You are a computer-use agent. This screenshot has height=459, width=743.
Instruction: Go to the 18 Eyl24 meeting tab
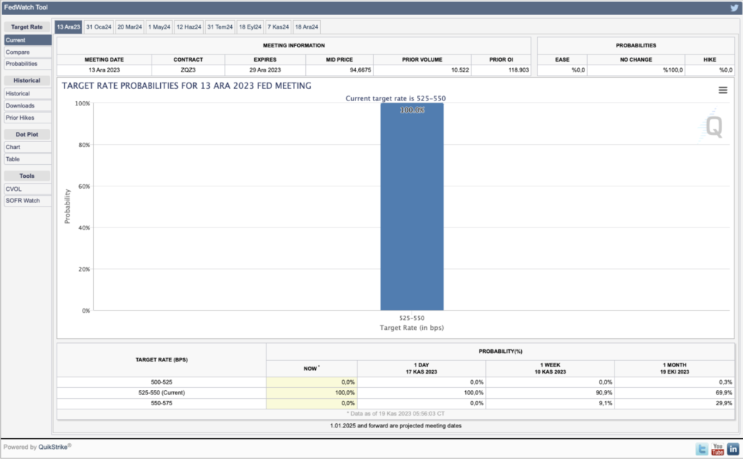coord(251,27)
